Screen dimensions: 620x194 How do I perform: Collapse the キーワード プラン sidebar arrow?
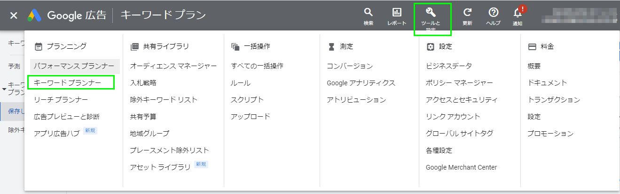[x=4, y=88]
